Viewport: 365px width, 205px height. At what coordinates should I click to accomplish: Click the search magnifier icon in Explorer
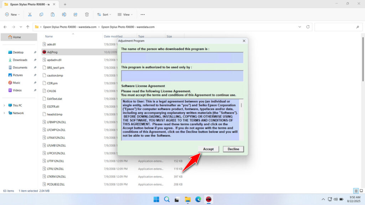358,27
